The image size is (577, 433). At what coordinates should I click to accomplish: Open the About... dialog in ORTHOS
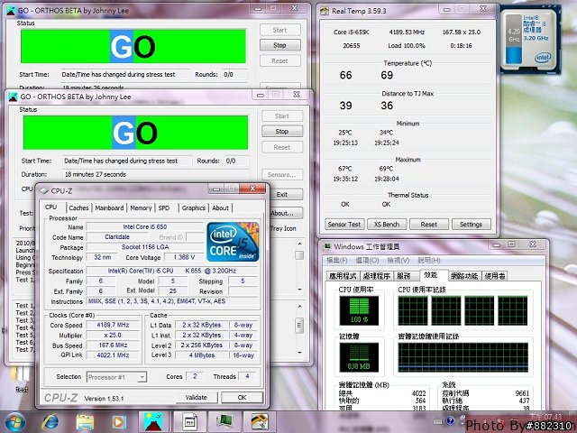click(286, 213)
